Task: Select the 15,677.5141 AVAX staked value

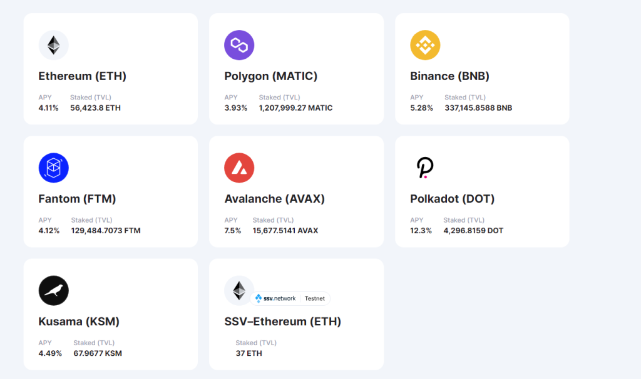Action: 285,231
